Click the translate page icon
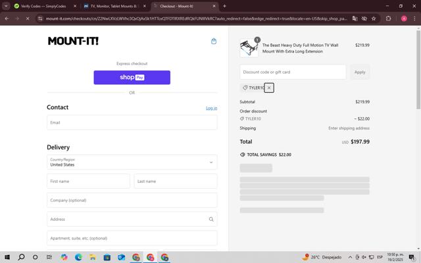Screen dimensions: 421x263 click(x=355, y=18)
